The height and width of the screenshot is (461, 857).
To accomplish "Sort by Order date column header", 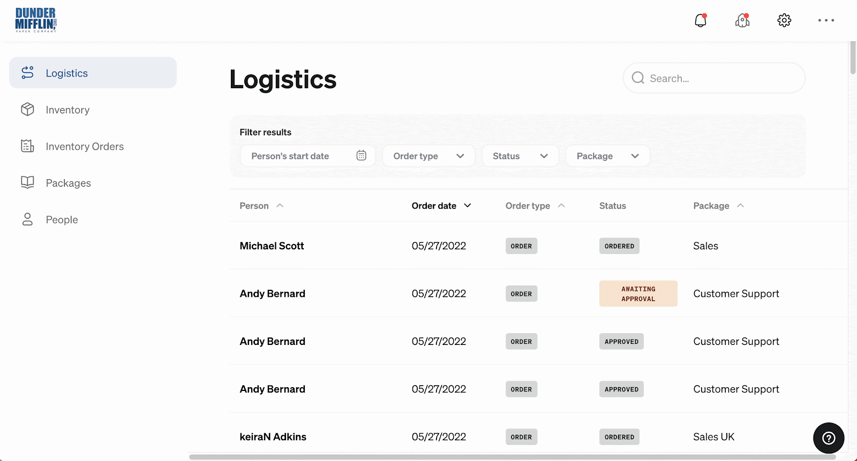I will pyautogui.click(x=441, y=206).
